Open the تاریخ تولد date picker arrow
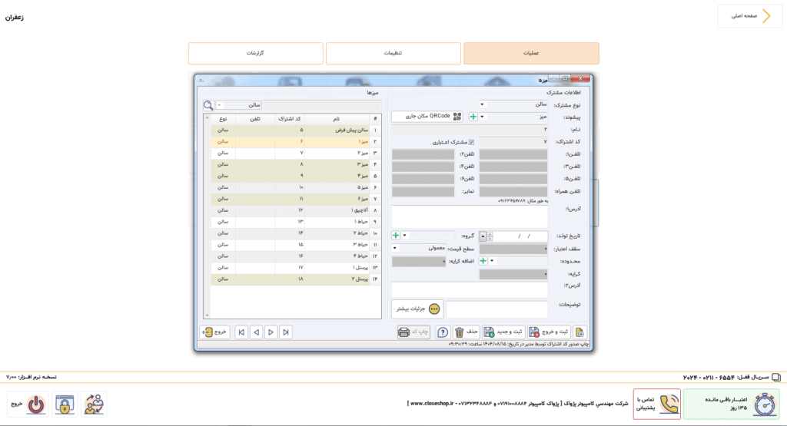The height and width of the screenshot is (426, 787). point(483,236)
